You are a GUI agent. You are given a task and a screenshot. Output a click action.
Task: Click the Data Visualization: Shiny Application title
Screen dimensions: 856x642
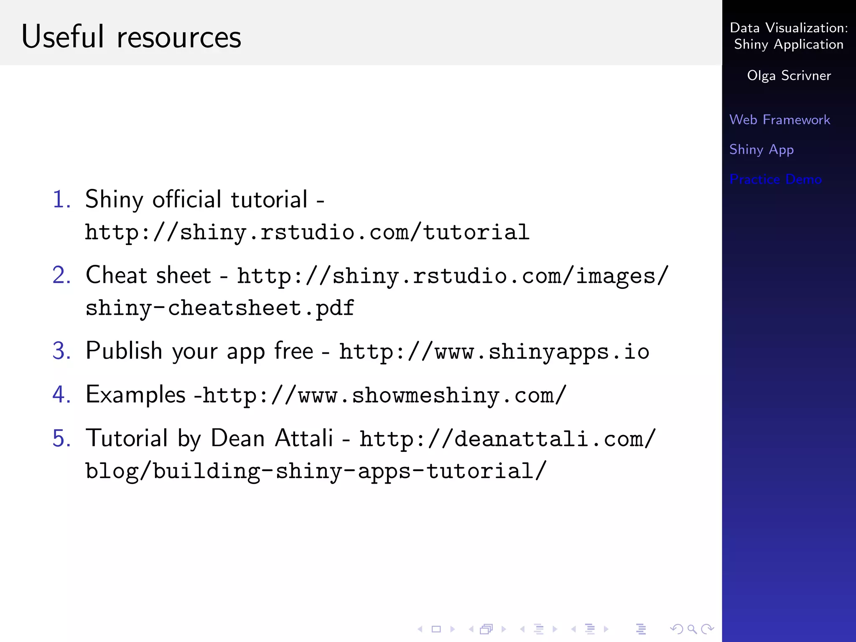789,36
